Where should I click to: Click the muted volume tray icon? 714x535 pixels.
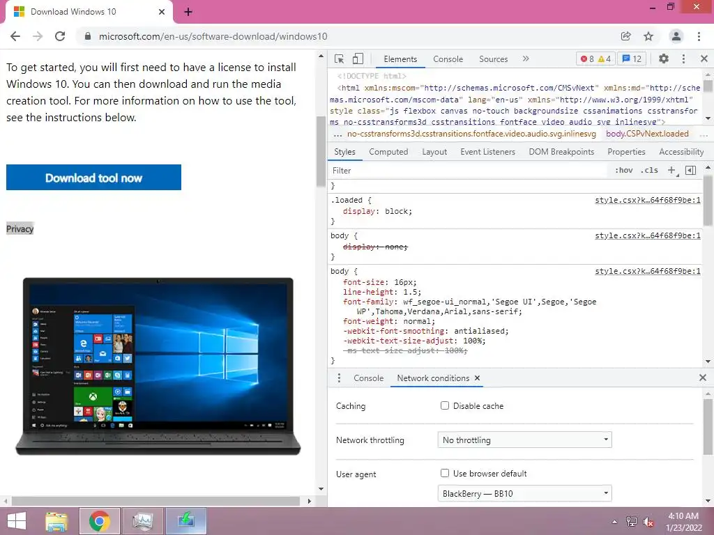click(648, 522)
